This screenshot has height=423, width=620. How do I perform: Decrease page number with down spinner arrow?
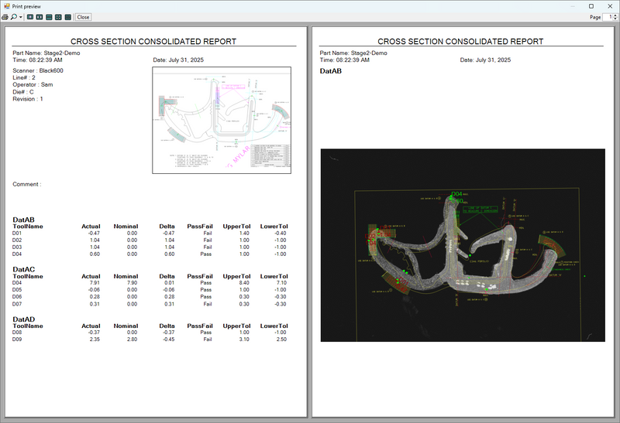[x=615, y=19]
